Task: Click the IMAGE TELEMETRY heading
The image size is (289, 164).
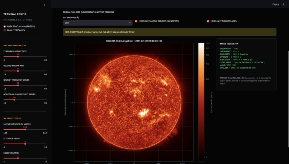Action: tap(229, 44)
